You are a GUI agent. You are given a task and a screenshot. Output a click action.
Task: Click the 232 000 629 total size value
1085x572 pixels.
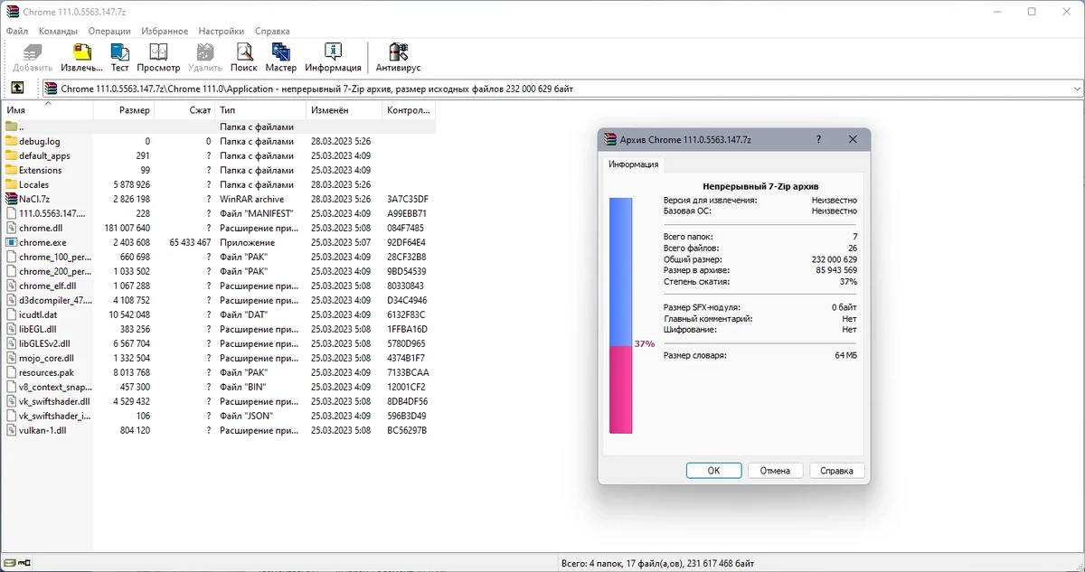[834, 259]
